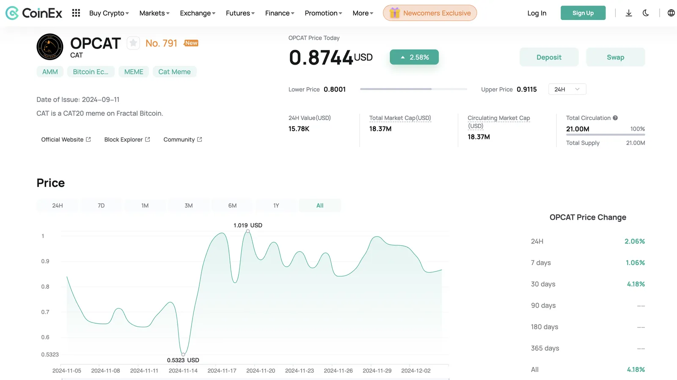Click the AMM tag

point(50,72)
